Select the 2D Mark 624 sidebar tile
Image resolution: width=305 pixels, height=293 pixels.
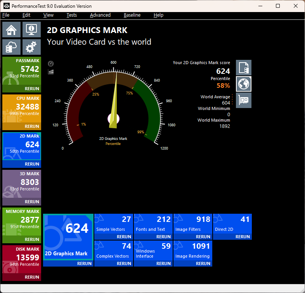[x=22, y=146]
